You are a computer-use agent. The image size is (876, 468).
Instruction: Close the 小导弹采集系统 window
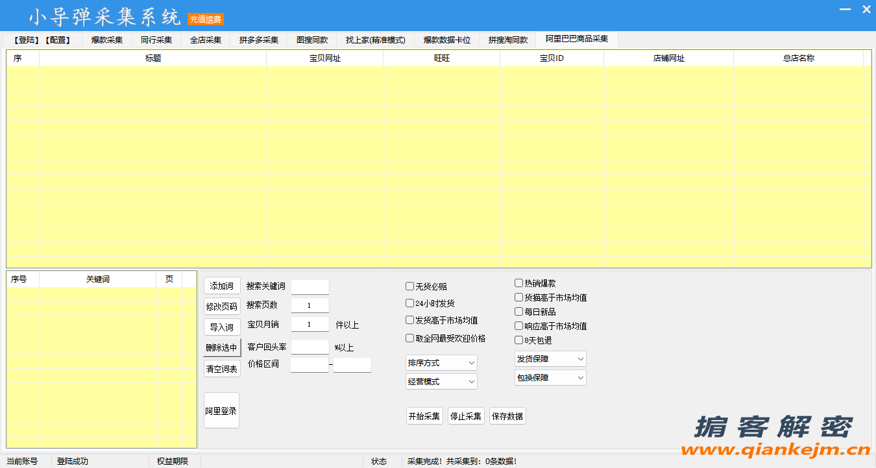pos(866,10)
